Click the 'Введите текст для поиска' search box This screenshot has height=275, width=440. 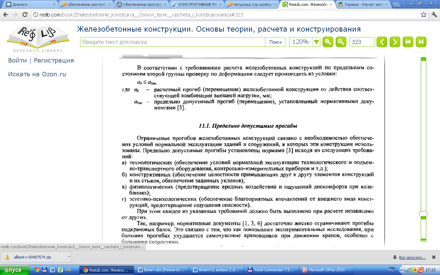click(173, 42)
